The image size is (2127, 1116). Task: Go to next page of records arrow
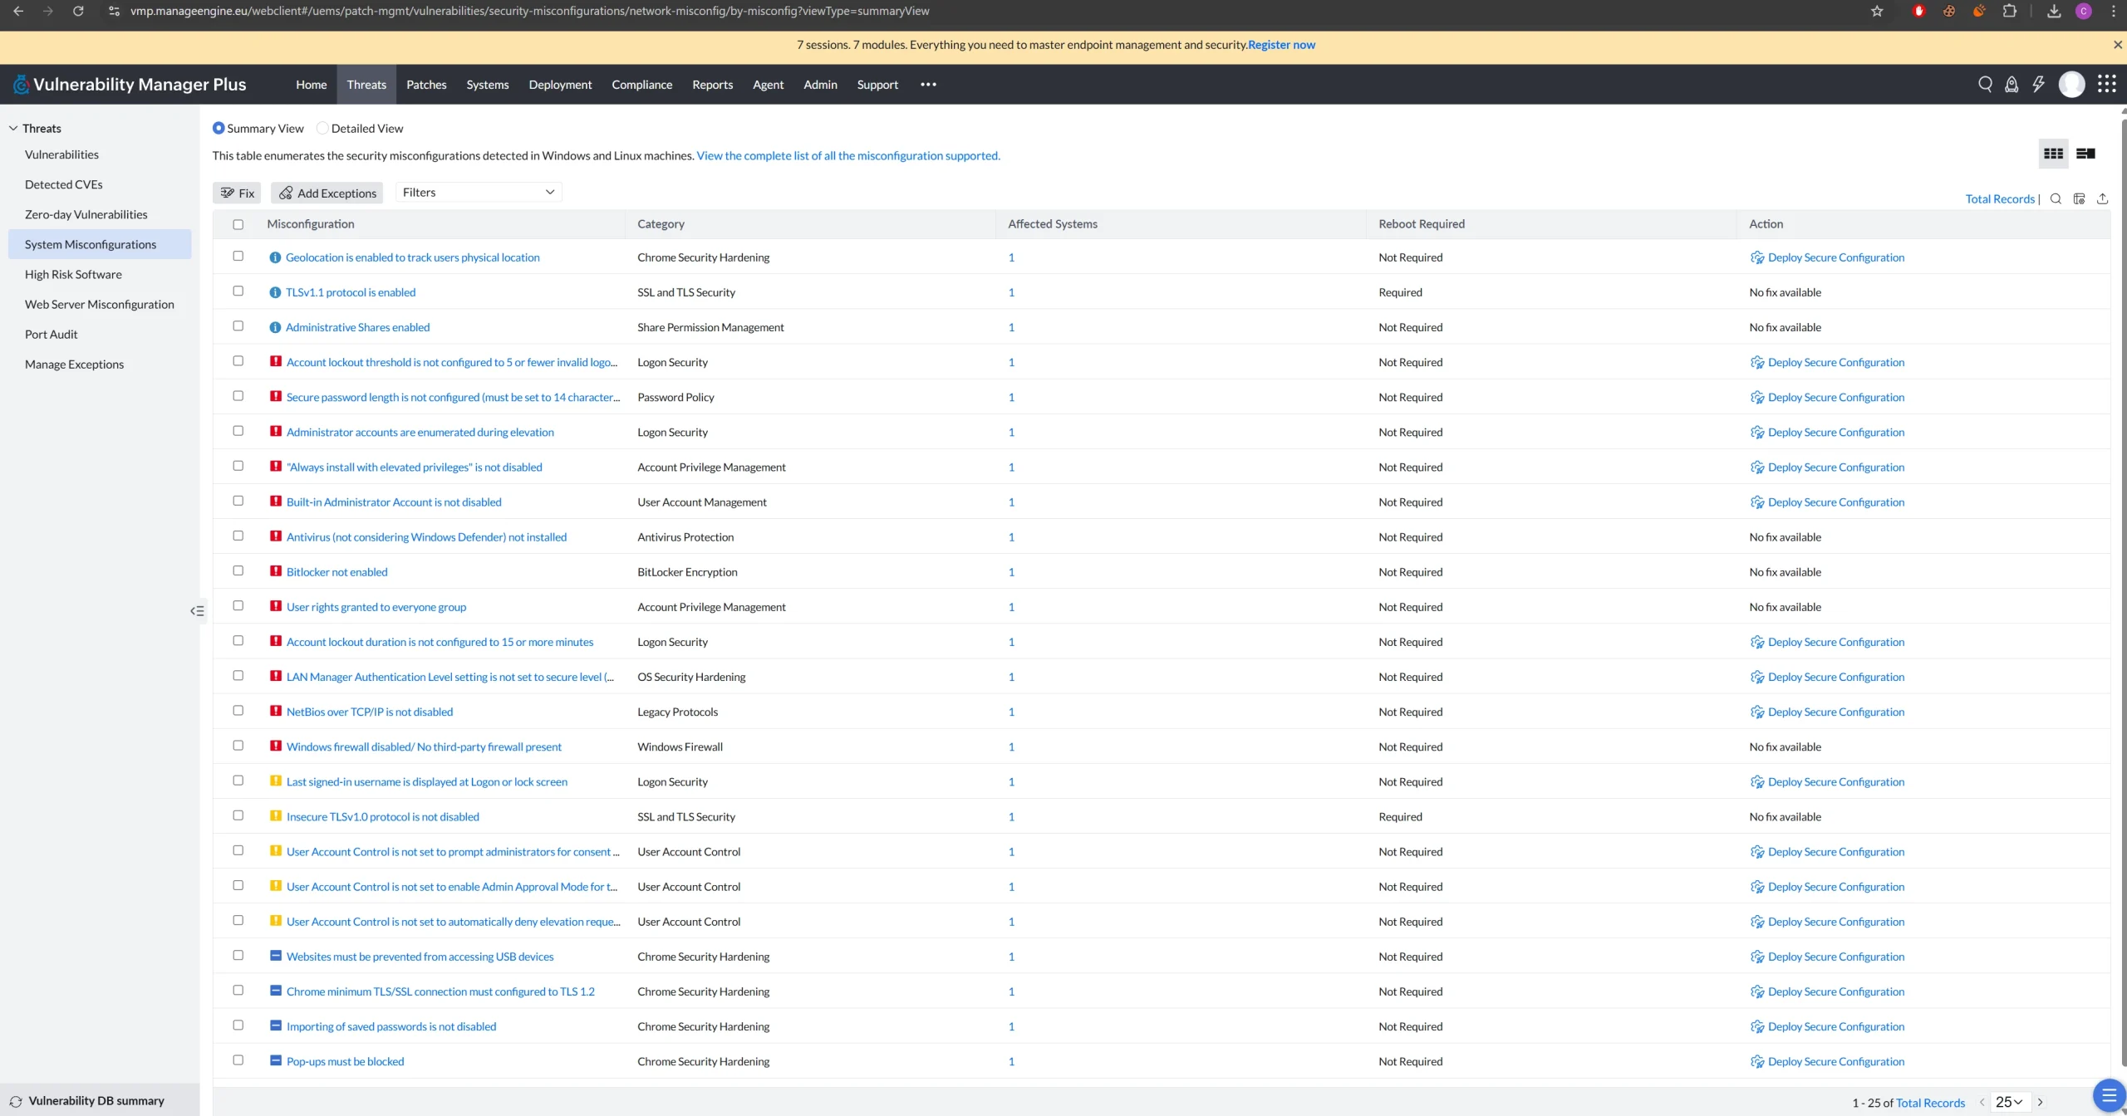click(x=2040, y=1102)
